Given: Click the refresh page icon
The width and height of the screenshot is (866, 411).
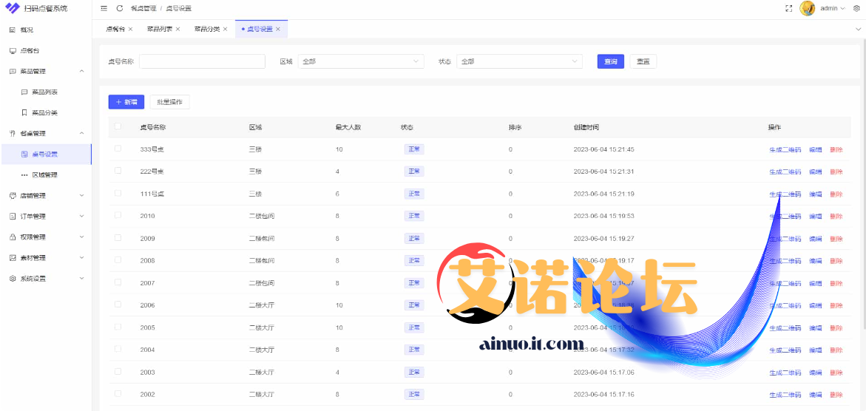Looking at the screenshot, I should [120, 8].
